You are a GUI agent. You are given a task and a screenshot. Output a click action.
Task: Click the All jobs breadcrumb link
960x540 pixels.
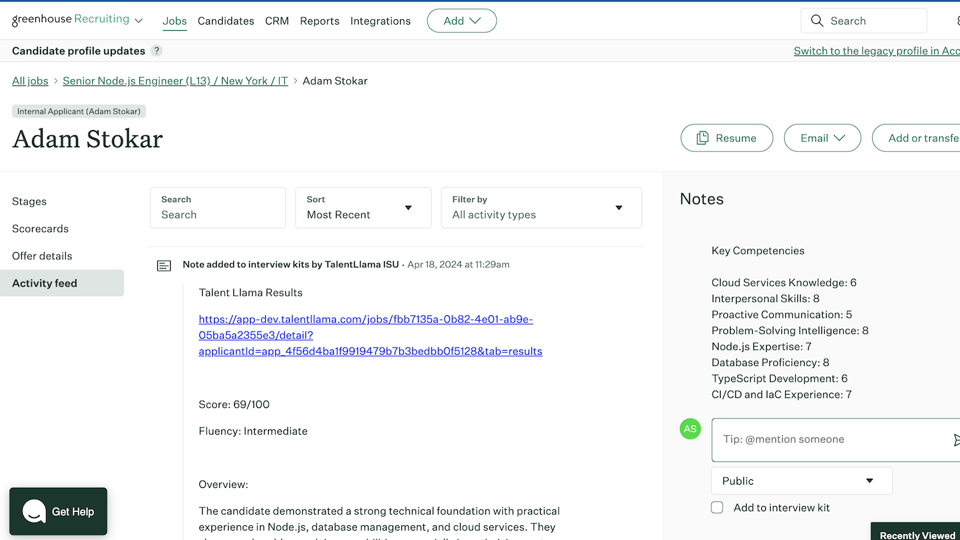30,81
